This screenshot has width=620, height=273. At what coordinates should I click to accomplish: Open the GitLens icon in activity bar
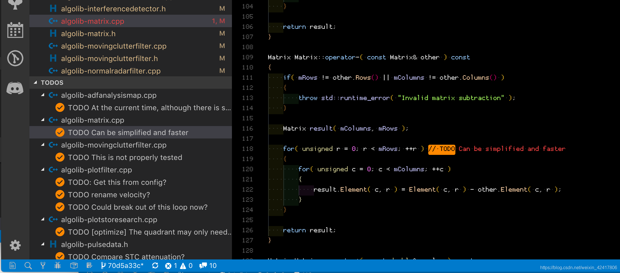[15, 58]
